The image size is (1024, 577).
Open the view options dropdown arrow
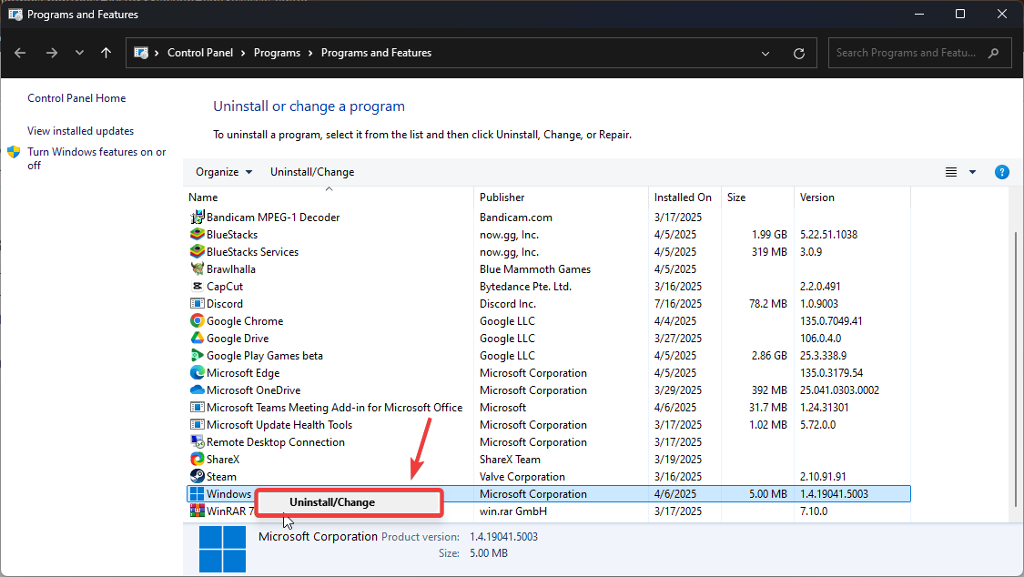(972, 171)
